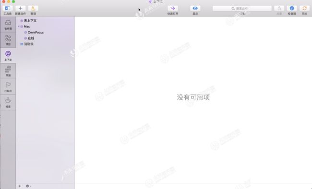This screenshot has height=189, width=312.
Task: Collapse the Mac context disclosure triangle
Action: pyautogui.click(x=19, y=26)
